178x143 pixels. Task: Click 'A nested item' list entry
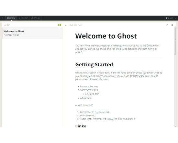pyautogui.click(x=92, y=94)
